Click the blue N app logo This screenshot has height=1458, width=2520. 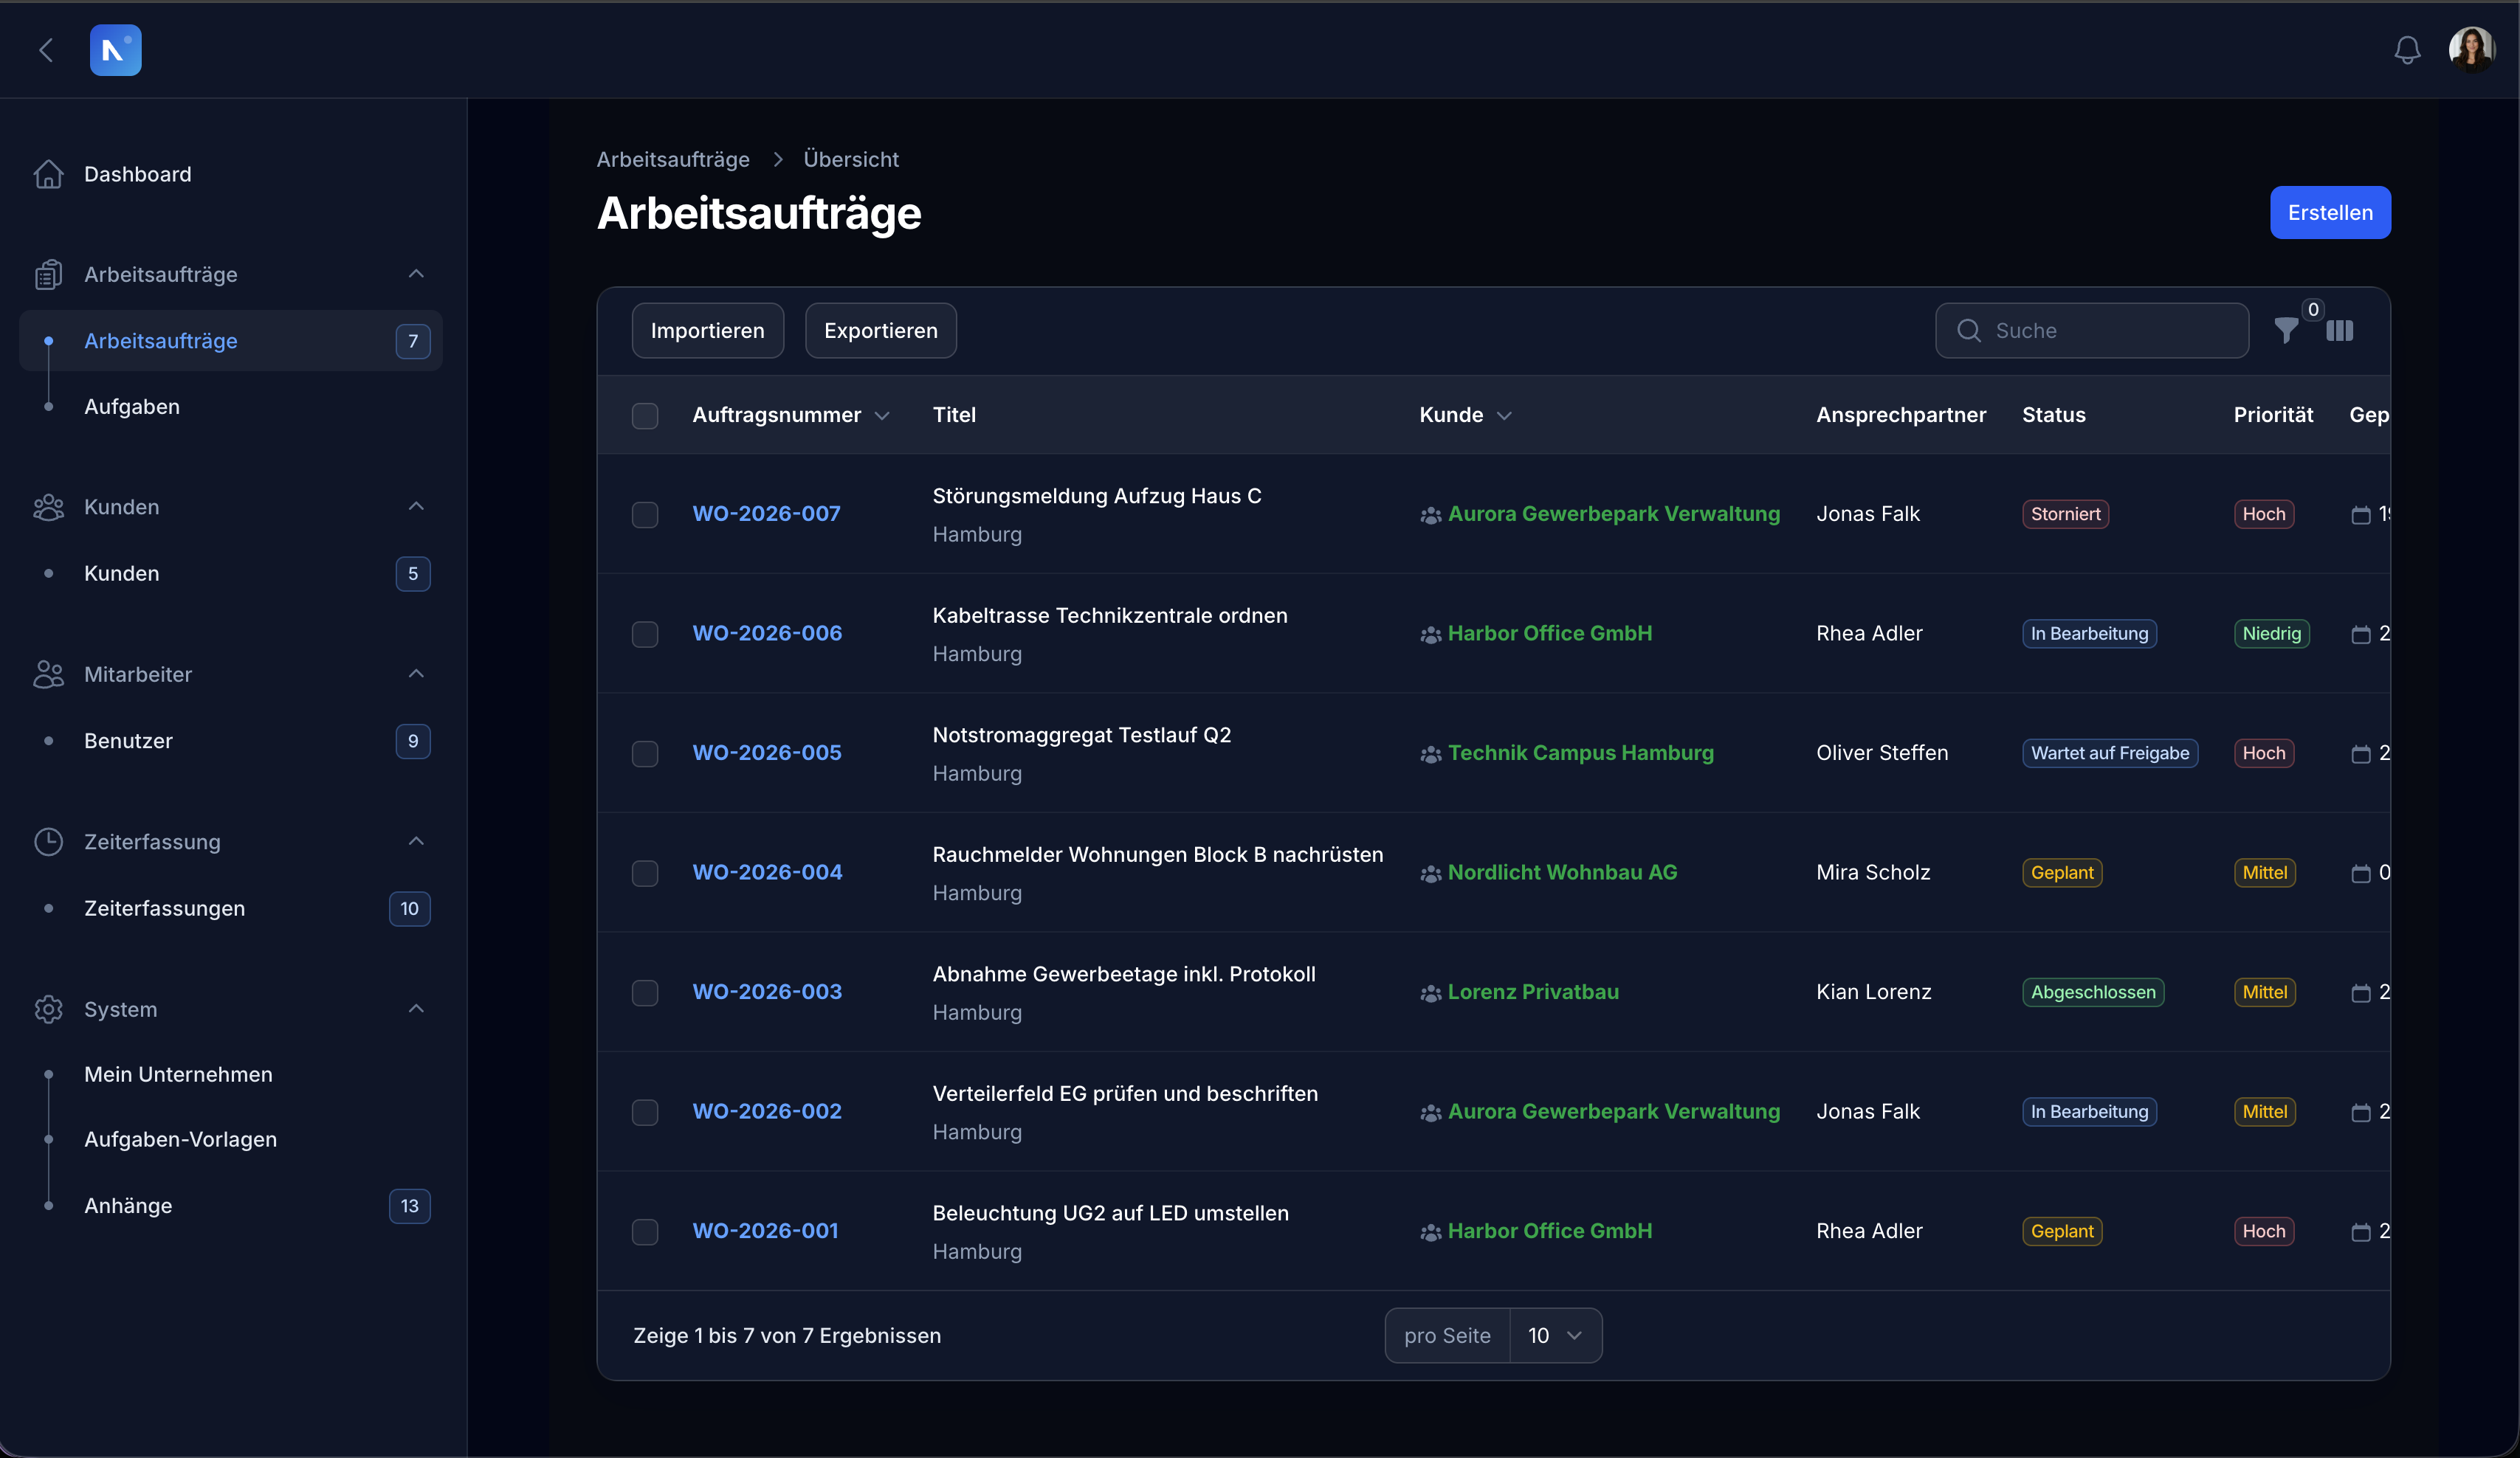point(116,50)
